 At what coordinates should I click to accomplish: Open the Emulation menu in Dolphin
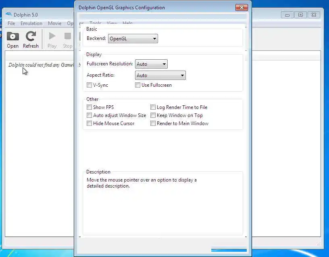[x=31, y=23]
